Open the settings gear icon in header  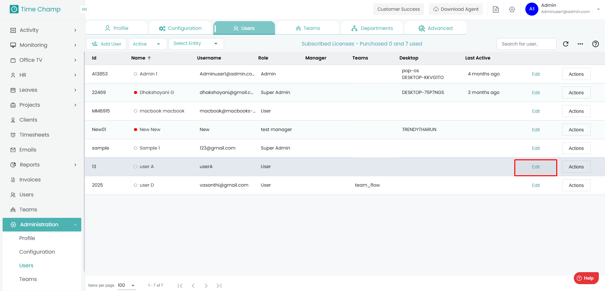[512, 9]
